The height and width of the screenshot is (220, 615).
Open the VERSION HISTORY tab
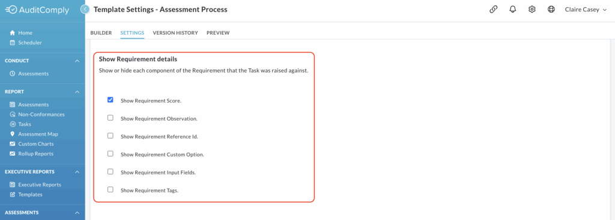pos(175,33)
